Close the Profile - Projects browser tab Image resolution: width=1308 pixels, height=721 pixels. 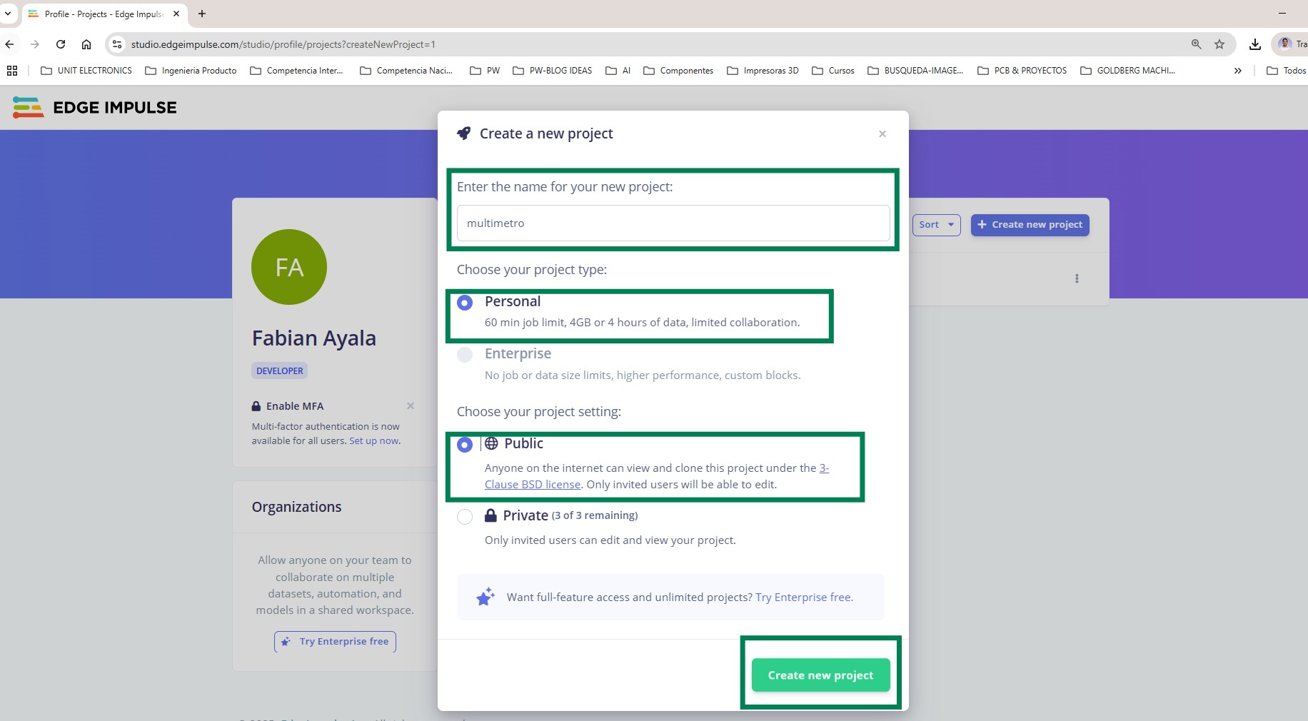[176, 14]
